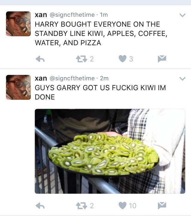Reply to the HARRY BOUGHT EVERYONE tweet
This screenshot has height=216, width=191.
tap(40, 59)
